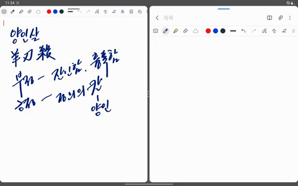Pick blue pen color in left note
The image size is (298, 186).
point(55,11)
